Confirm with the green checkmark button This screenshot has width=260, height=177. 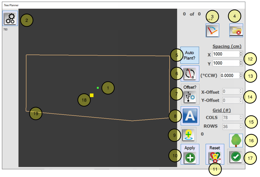(236, 157)
